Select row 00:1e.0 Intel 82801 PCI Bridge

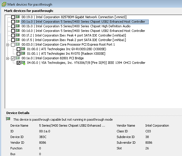point(53,58)
